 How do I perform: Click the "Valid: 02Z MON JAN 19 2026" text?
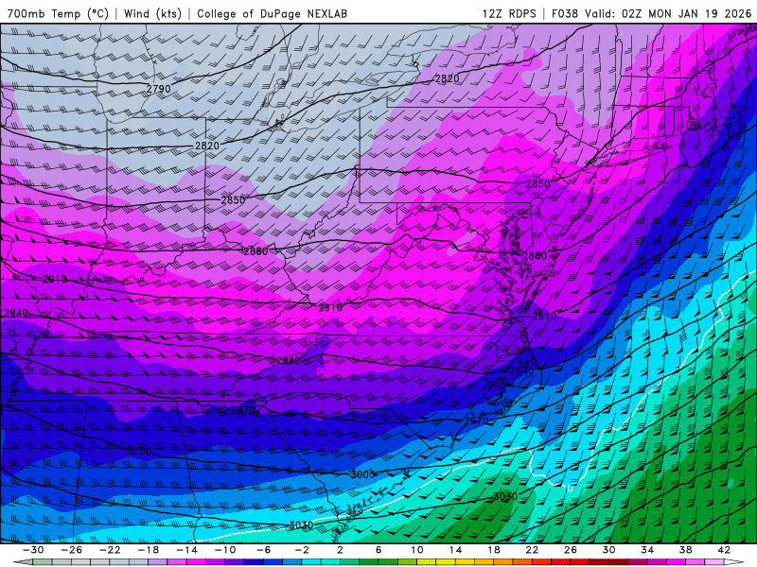click(668, 13)
